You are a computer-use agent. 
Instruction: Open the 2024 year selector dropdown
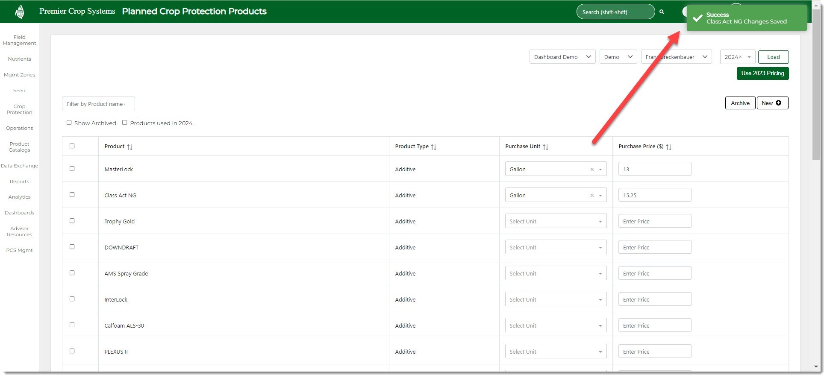pyautogui.click(x=749, y=57)
